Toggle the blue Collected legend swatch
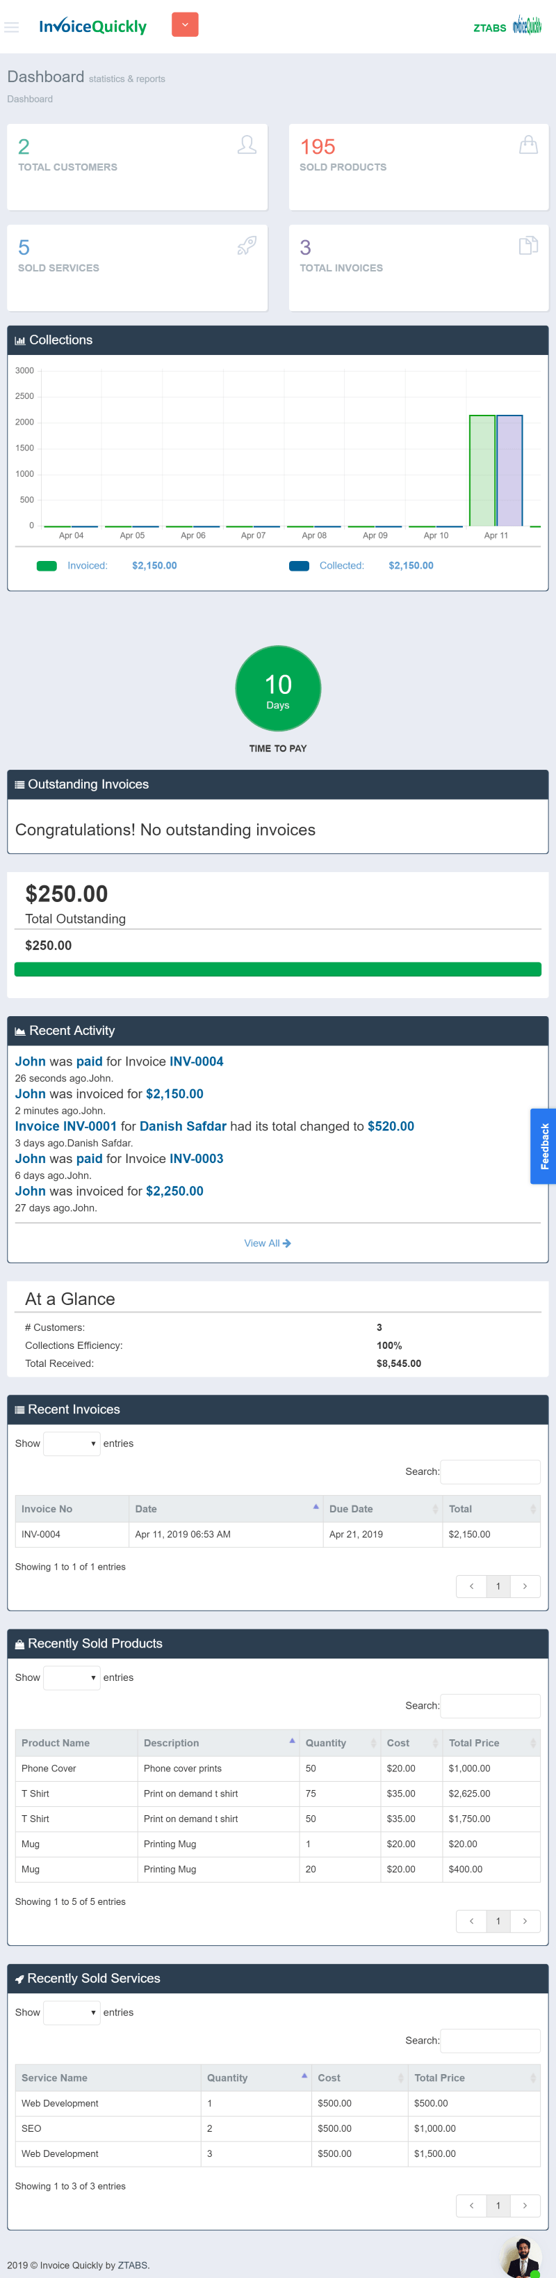Screen dimensions: 556x2278 (299, 566)
